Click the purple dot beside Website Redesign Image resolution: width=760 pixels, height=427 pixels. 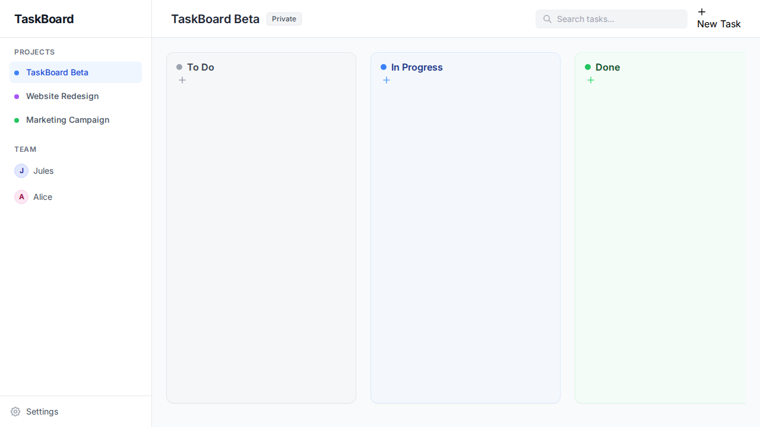click(17, 96)
